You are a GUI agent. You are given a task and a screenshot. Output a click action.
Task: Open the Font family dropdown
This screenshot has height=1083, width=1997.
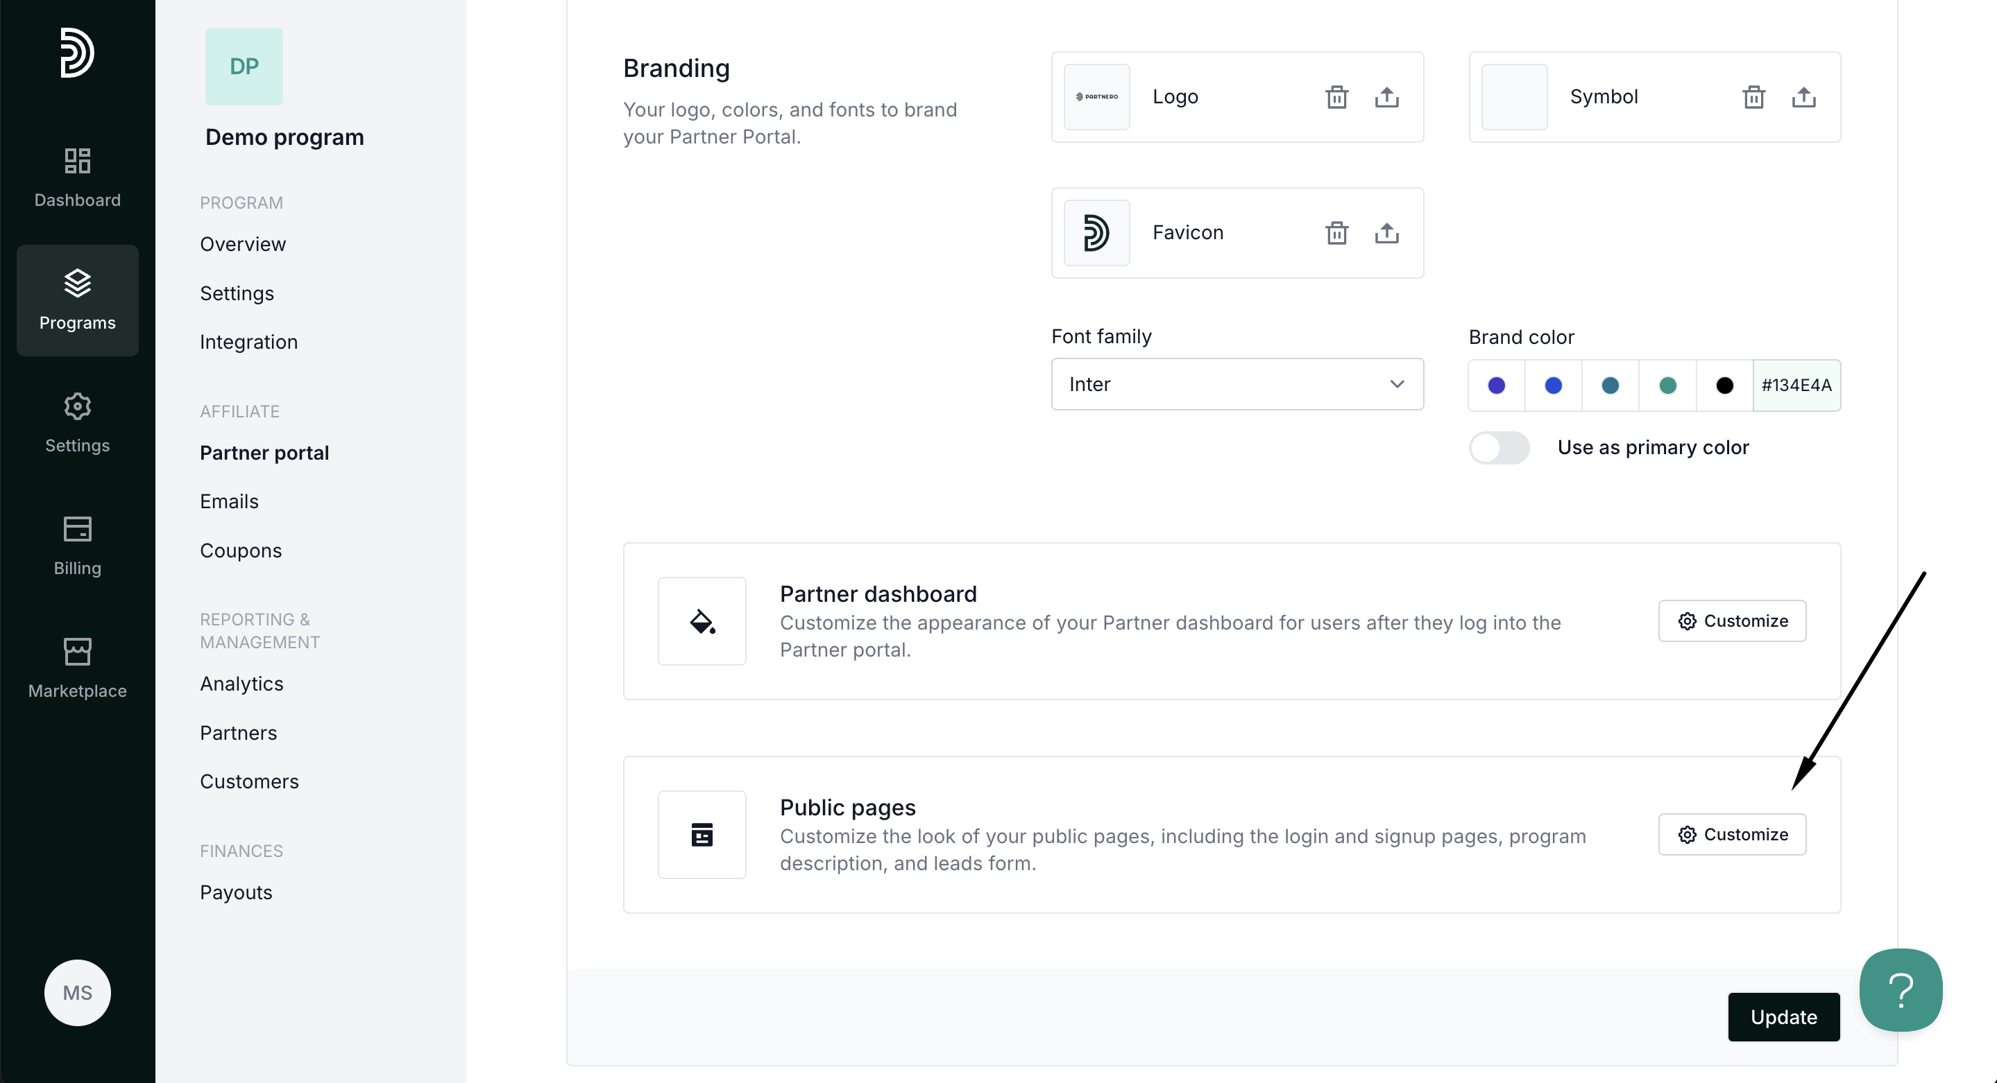point(1237,384)
